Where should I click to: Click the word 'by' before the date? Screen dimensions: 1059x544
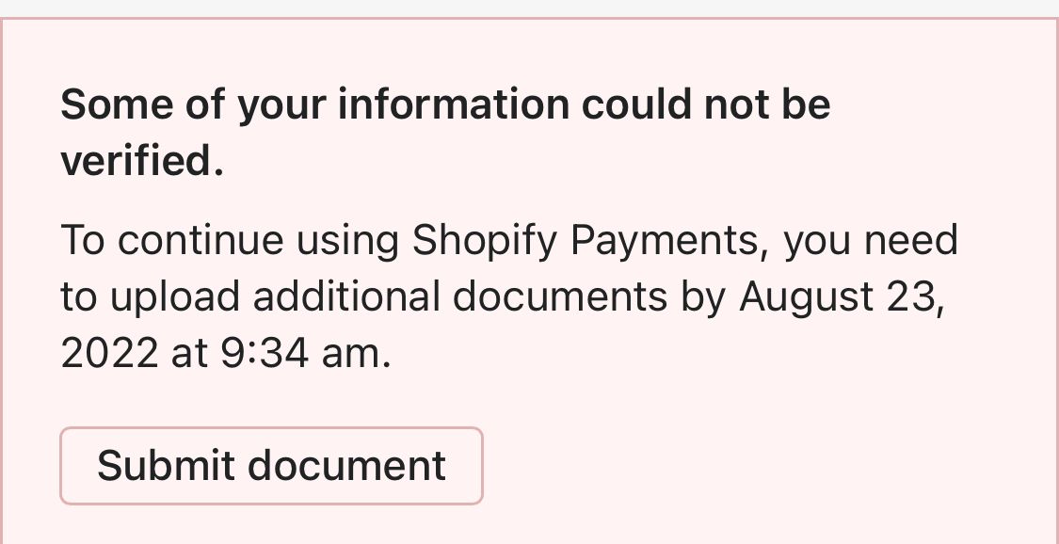click(702, 297)
